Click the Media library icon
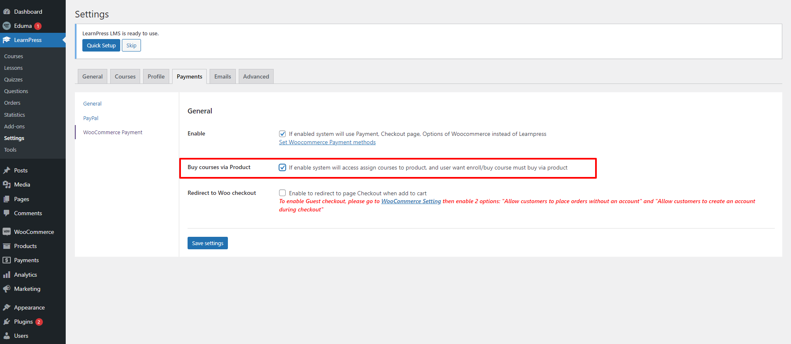 tap(7, 184)
